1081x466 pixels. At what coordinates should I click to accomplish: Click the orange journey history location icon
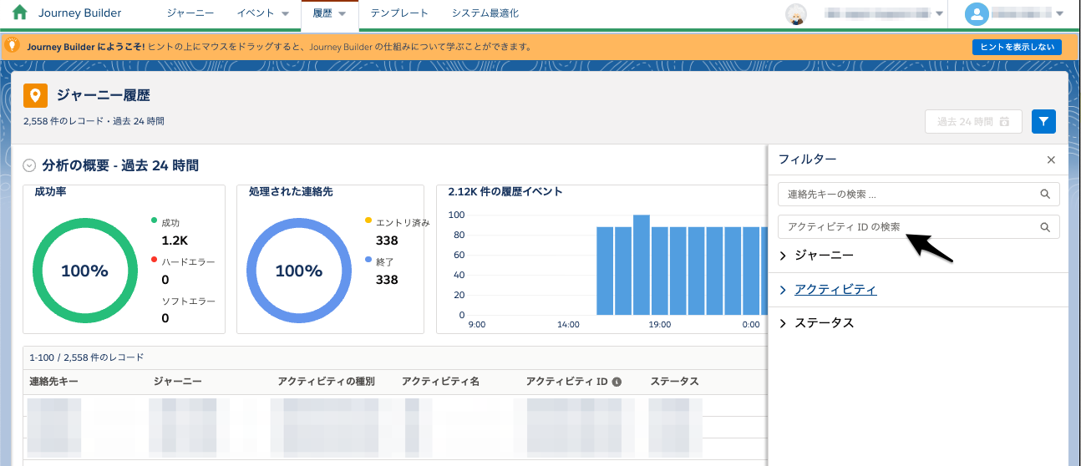tap(34, 96)
